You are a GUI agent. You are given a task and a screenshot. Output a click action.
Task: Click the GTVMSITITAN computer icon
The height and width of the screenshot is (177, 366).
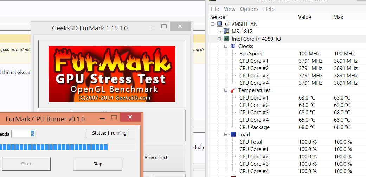220,24
